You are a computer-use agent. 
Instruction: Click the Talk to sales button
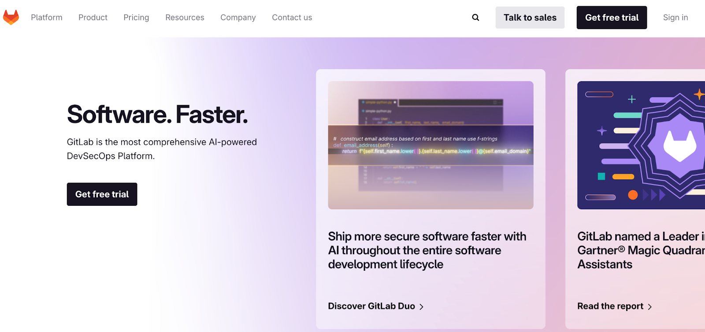point(530,18)
